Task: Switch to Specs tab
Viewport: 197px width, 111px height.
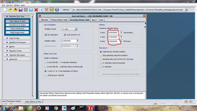Action: coord(94,20)
